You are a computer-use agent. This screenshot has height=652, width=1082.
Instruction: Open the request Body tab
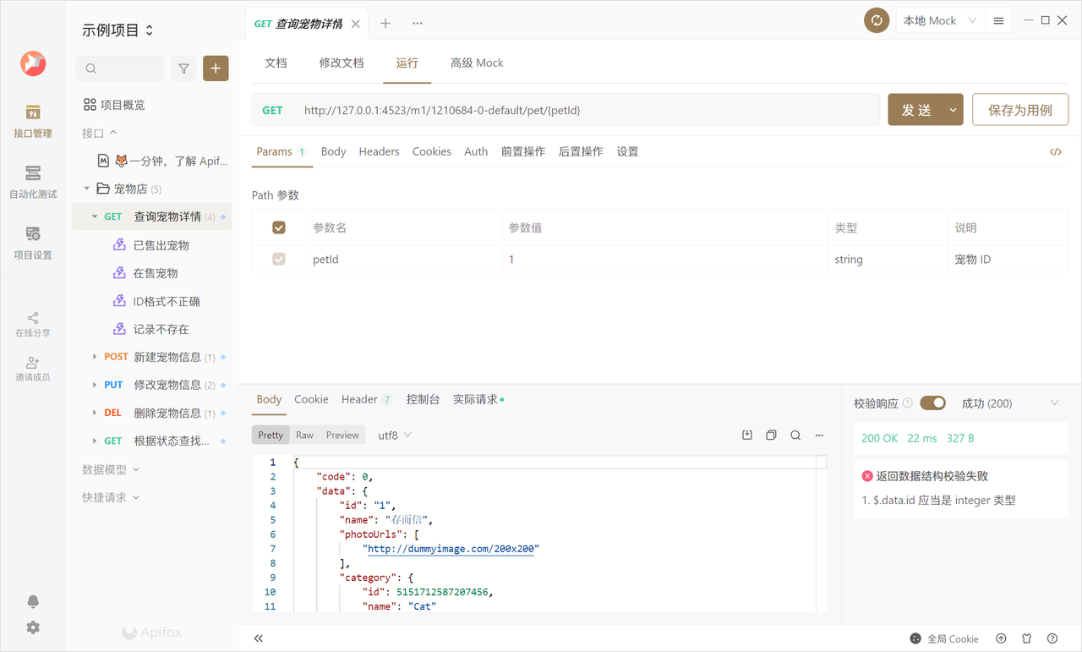coord(333,151)
